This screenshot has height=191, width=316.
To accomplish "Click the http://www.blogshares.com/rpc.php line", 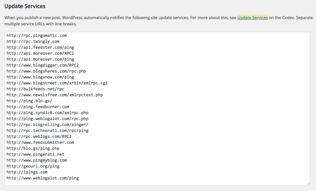I will tap(46, 71).
